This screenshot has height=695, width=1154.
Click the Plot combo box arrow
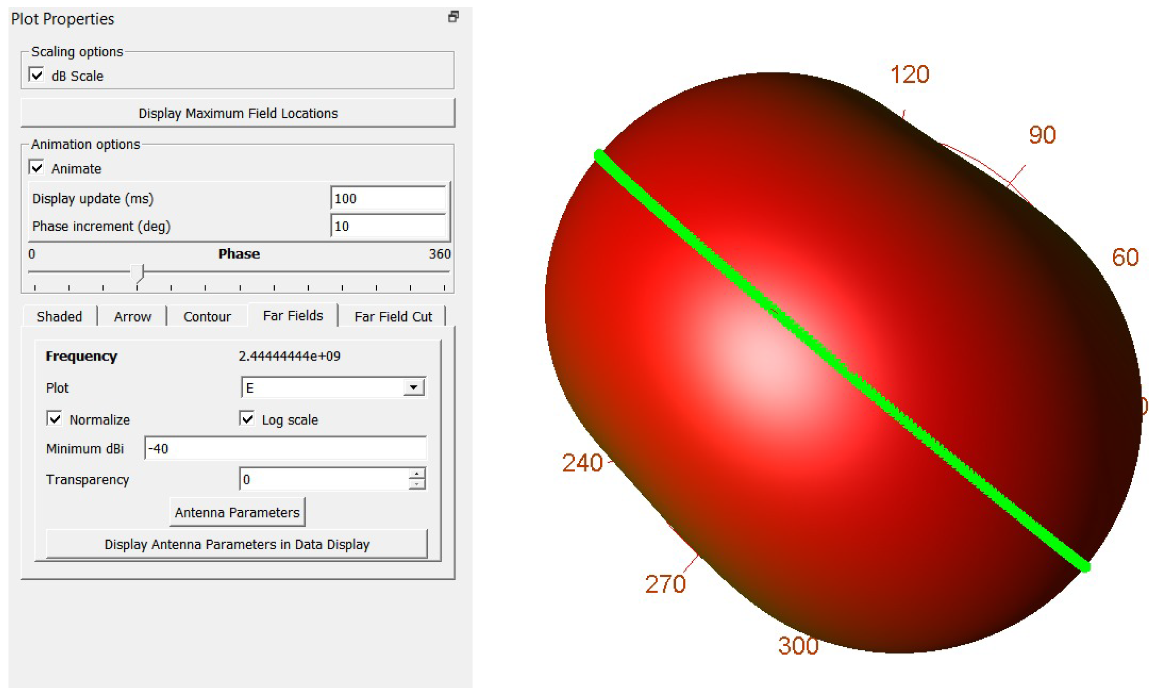pyautogui.click(x=413, y=387)
